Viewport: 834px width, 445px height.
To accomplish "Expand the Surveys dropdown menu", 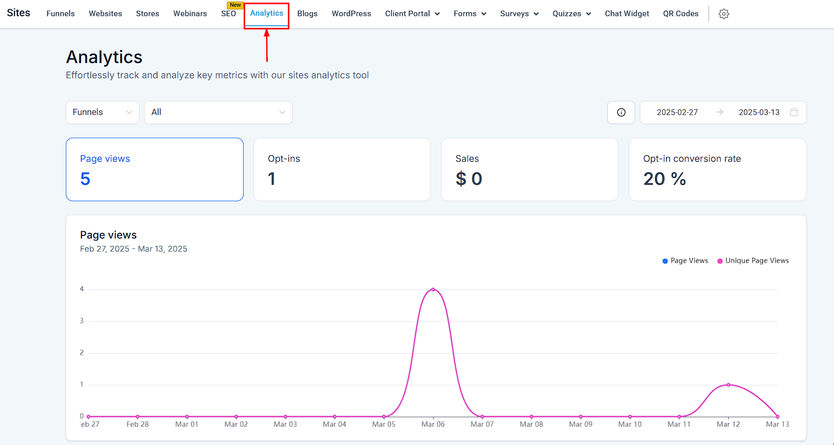I will click(x=519, y=14).
